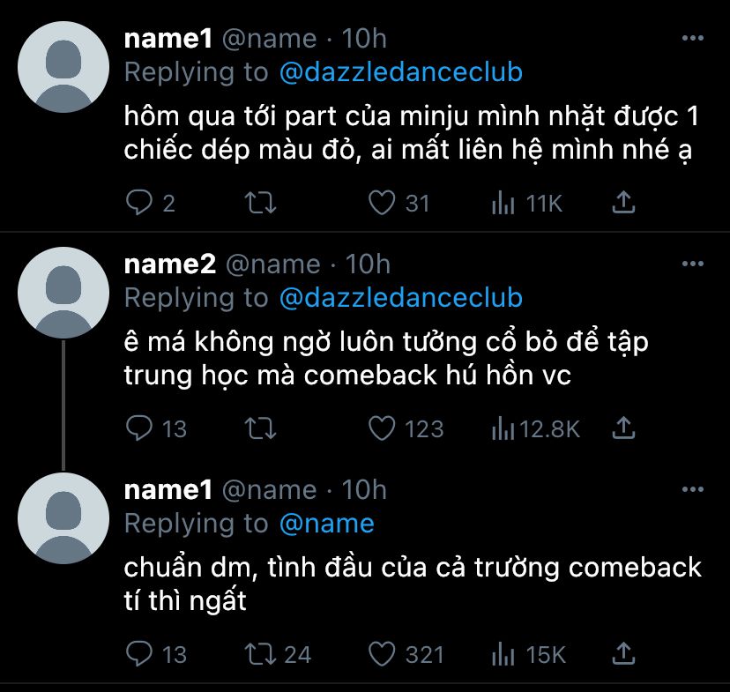730x692 pixels.
Task: Open @dazzledanceclub link in name2's tweet
Action: (400, 298)
